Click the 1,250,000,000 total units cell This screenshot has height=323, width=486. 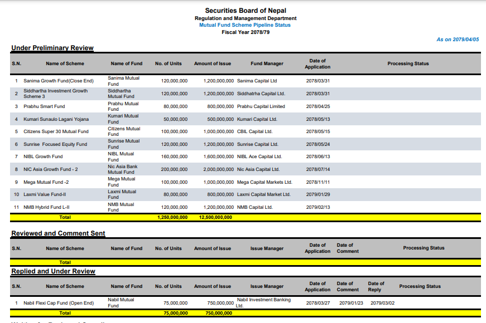pyautogui.click(x=172, y=217)
